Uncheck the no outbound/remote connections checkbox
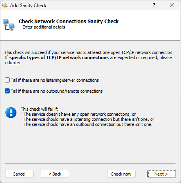Screen dimensions: 181x183 tap(7, 91)
